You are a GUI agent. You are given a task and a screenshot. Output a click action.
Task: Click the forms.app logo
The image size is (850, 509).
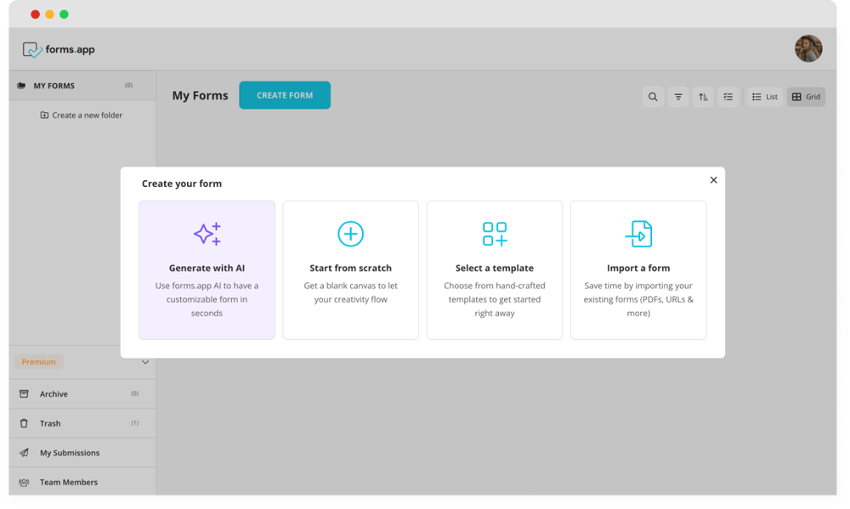[x=59, y=50]
